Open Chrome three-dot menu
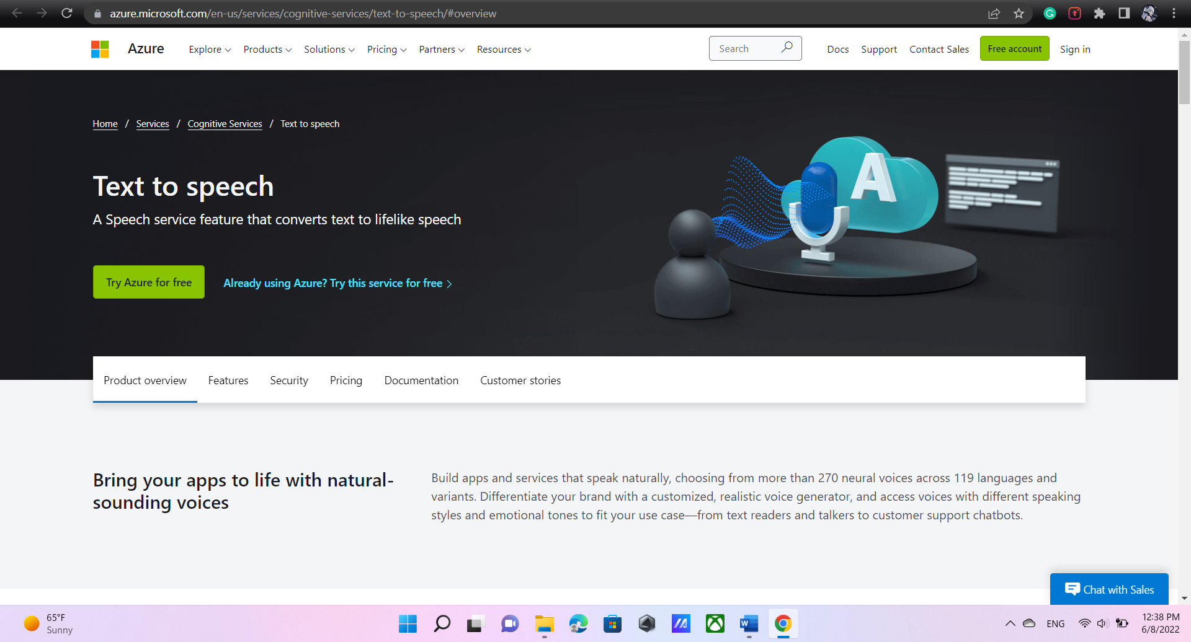 pos(1174,14)
